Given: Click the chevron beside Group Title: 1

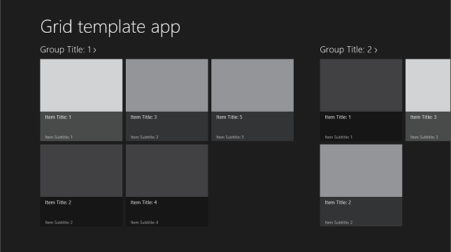Looking at the screenshot, I should [94, 50].
